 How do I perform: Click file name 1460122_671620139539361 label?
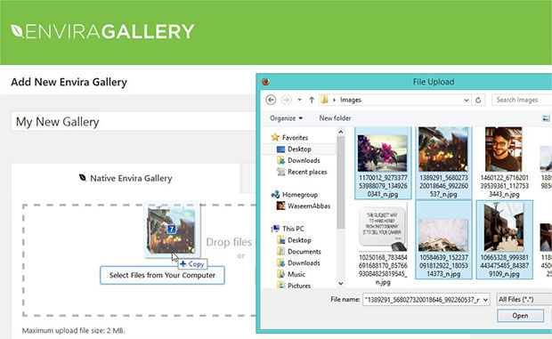coord(505,186)
